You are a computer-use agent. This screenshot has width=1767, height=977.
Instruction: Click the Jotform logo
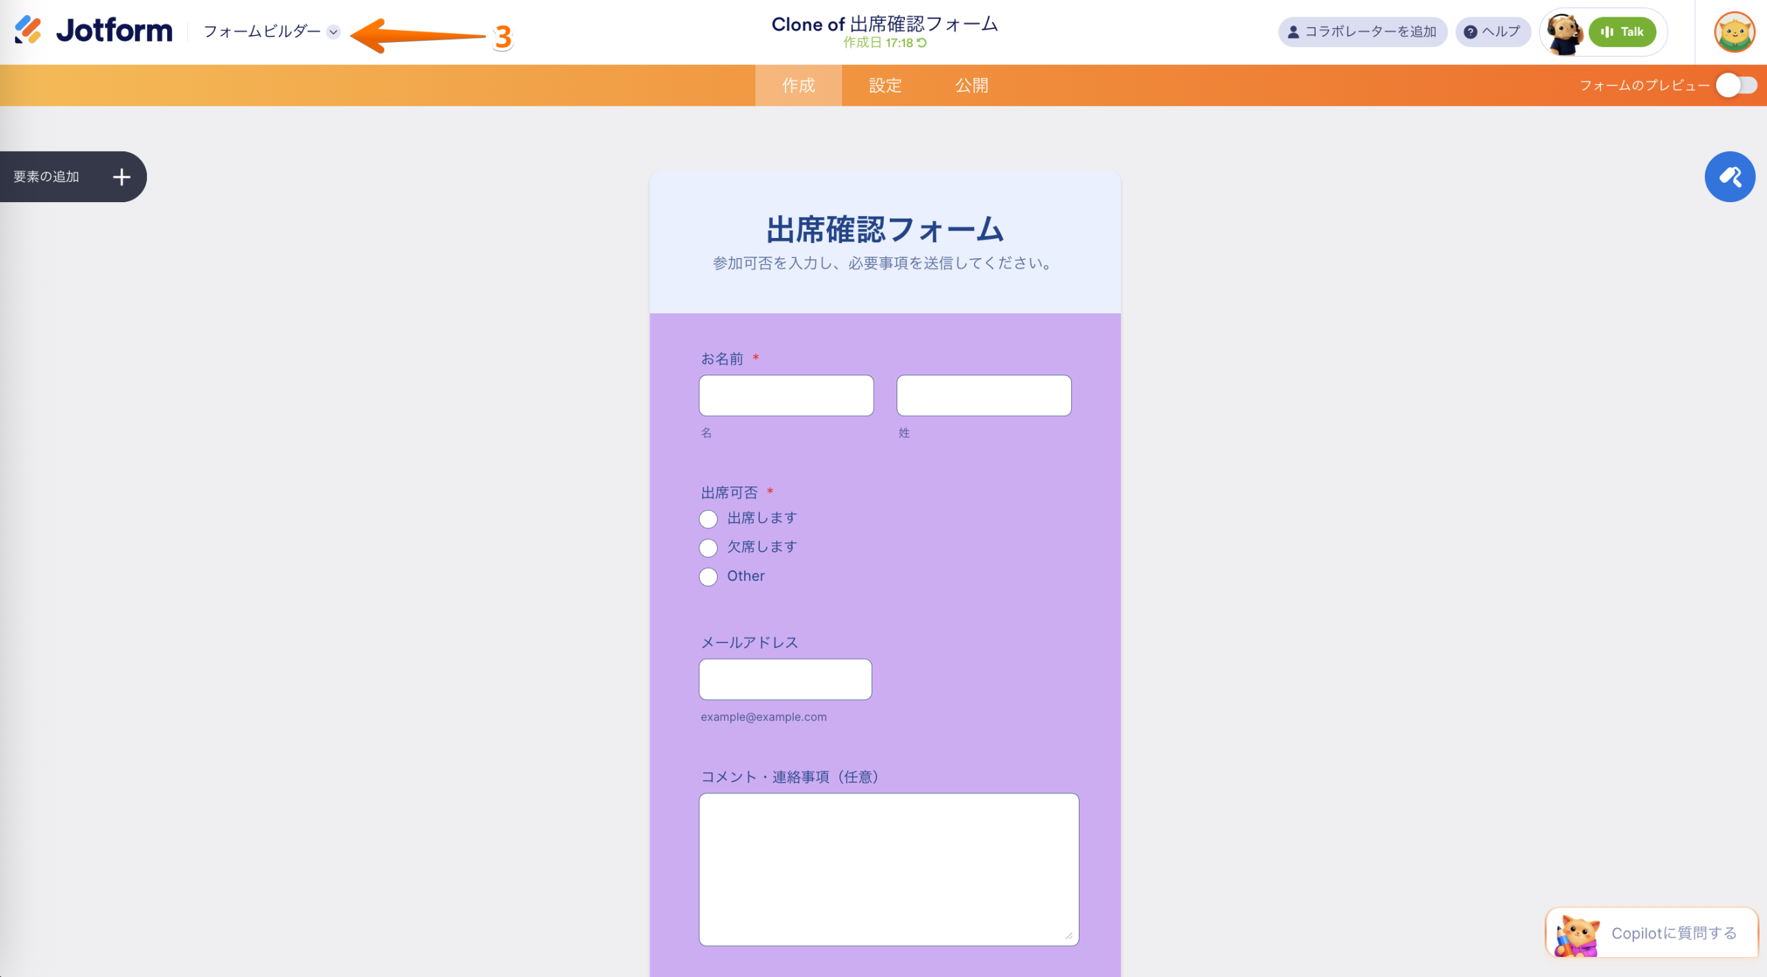[x=93, y=31]
